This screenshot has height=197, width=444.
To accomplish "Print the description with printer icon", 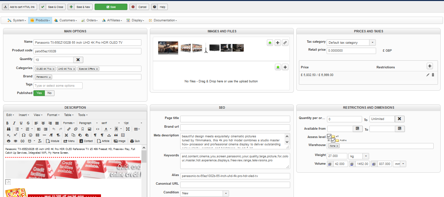I will pyautogui.click(x=8, y=141).
